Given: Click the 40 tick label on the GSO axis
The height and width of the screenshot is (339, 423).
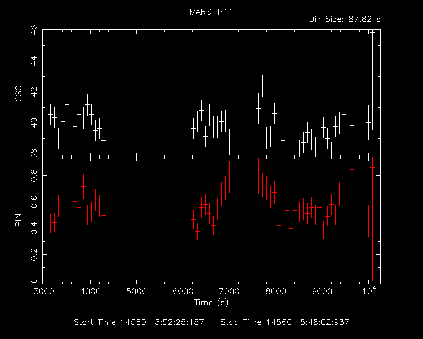Looking at the screenshot, I should (34, 123).
